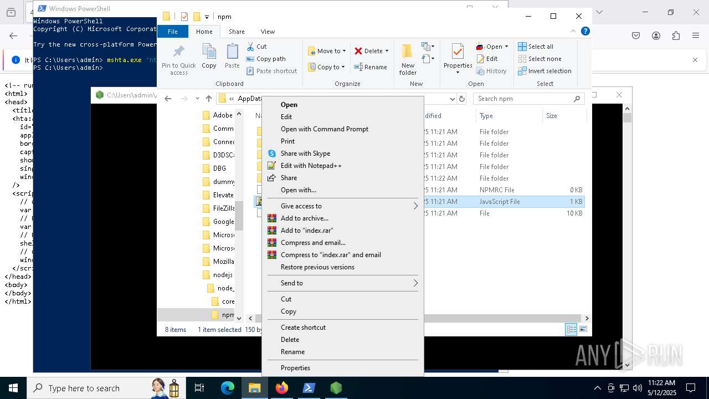Click the Windows Start button

(x=13, y=388)
